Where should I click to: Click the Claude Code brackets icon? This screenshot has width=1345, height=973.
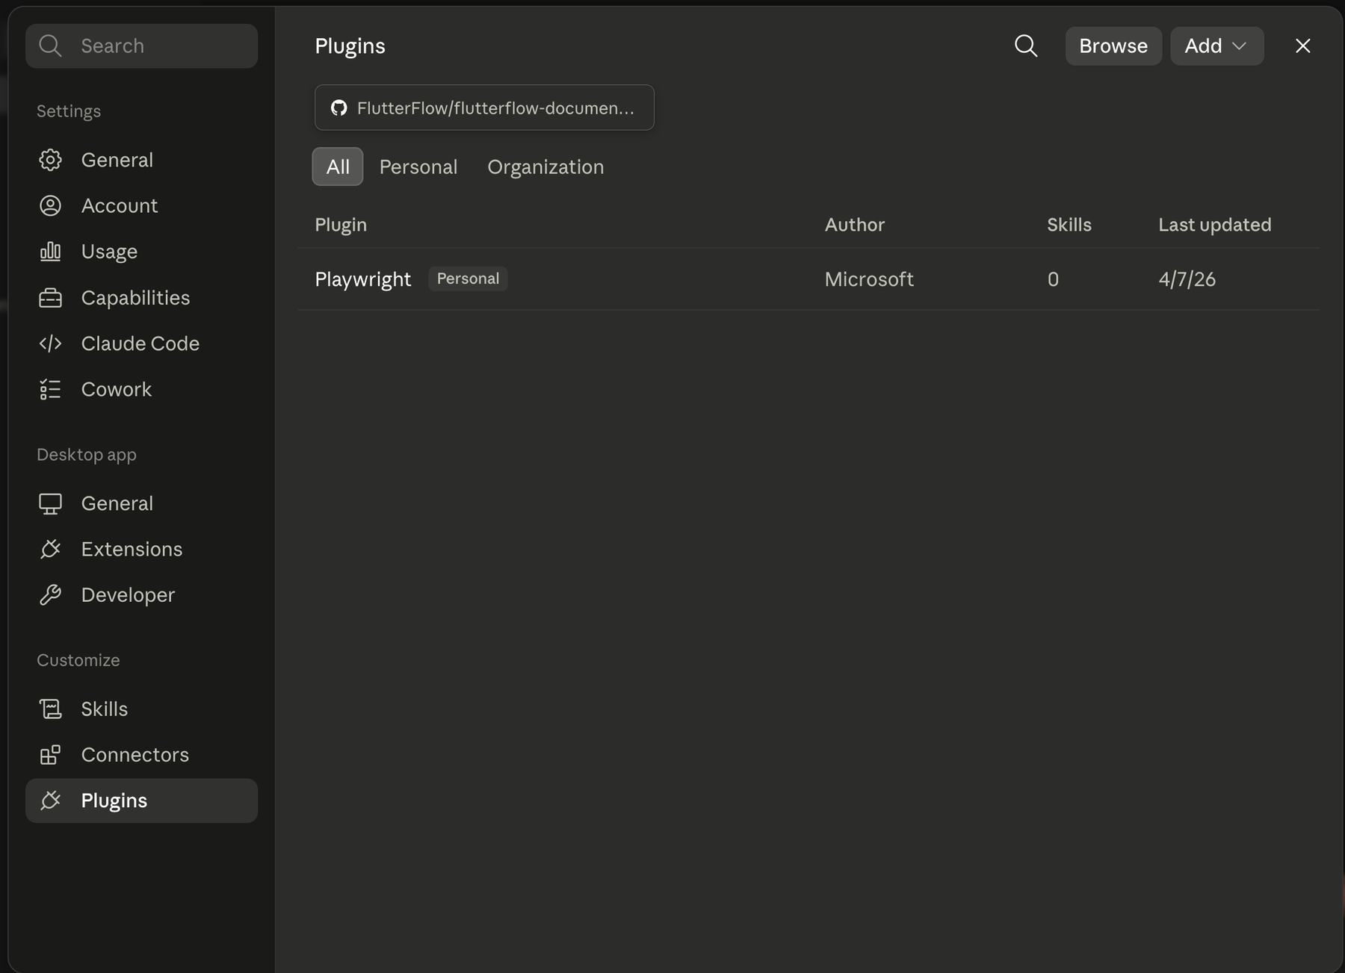pos(50,343)
